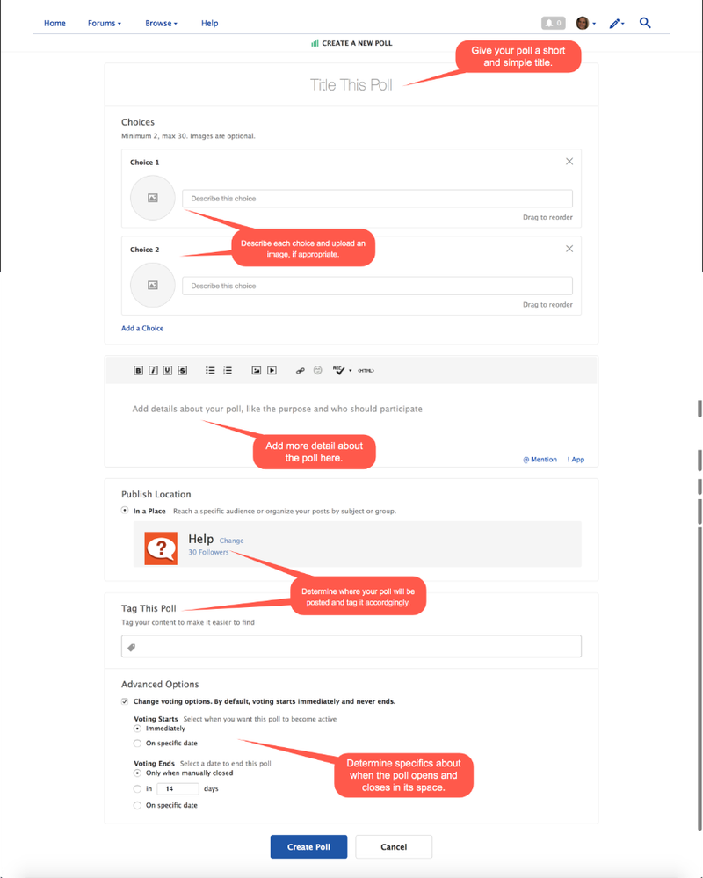703x878 pixels.
Task: Click the insert image toolbar icon
Action: 256,371
